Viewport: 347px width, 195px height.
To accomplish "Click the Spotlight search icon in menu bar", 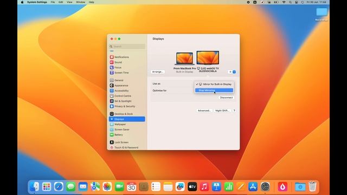I will tap(290, 2).
